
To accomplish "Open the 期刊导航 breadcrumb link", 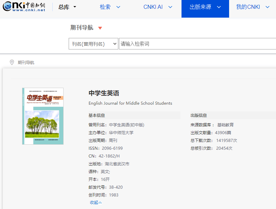I will (26, 62).
